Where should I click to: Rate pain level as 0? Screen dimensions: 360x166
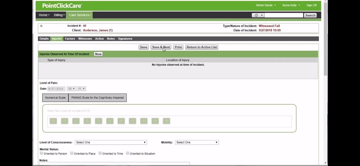53,121
